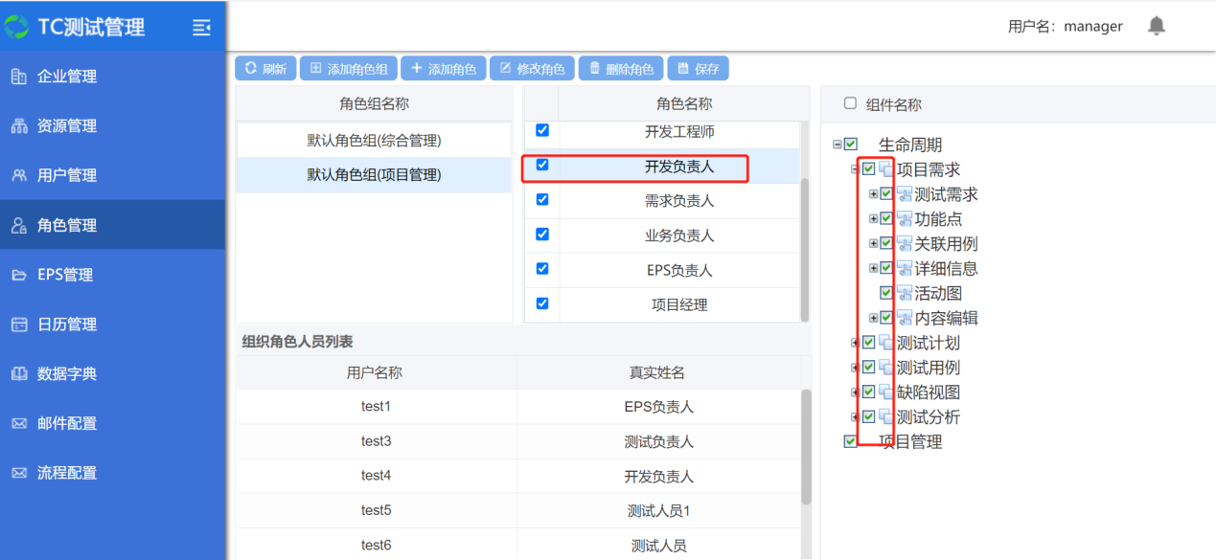The height and width of the screenshot is (560, 1216).
Task: Click the 企业管理 building icon
Action: [19, 77]
